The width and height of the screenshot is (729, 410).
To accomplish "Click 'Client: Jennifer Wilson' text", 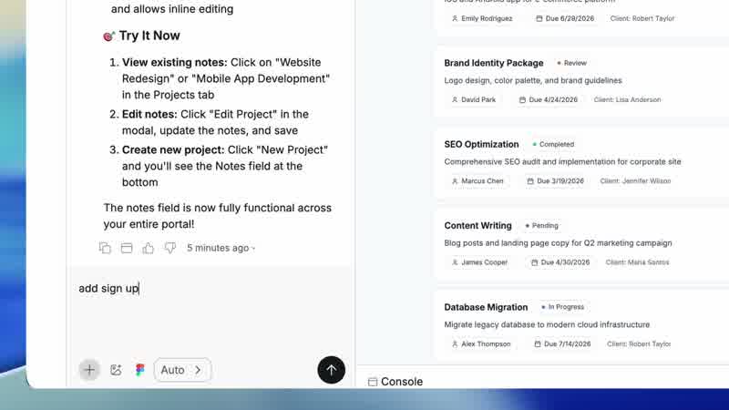I will click(x=635, y=180).
